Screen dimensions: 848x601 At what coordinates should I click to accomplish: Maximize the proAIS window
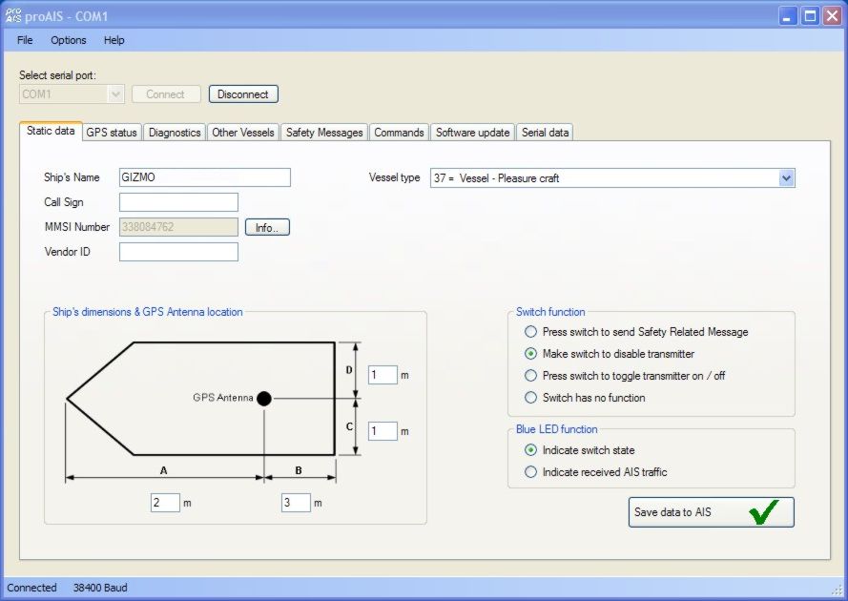click(x=810, y=16)
